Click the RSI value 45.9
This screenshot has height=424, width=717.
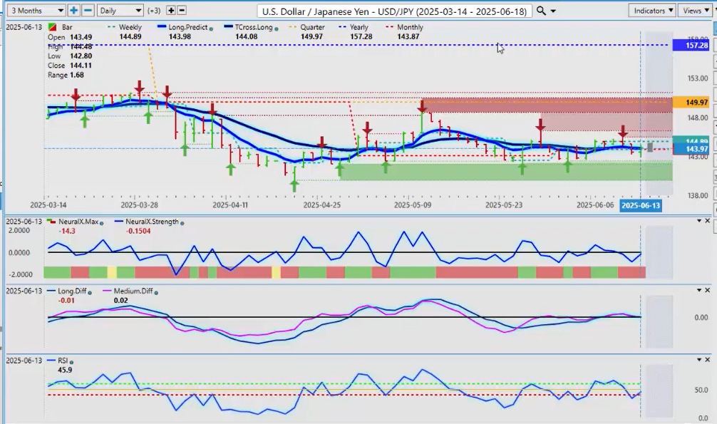pos(65,370)
